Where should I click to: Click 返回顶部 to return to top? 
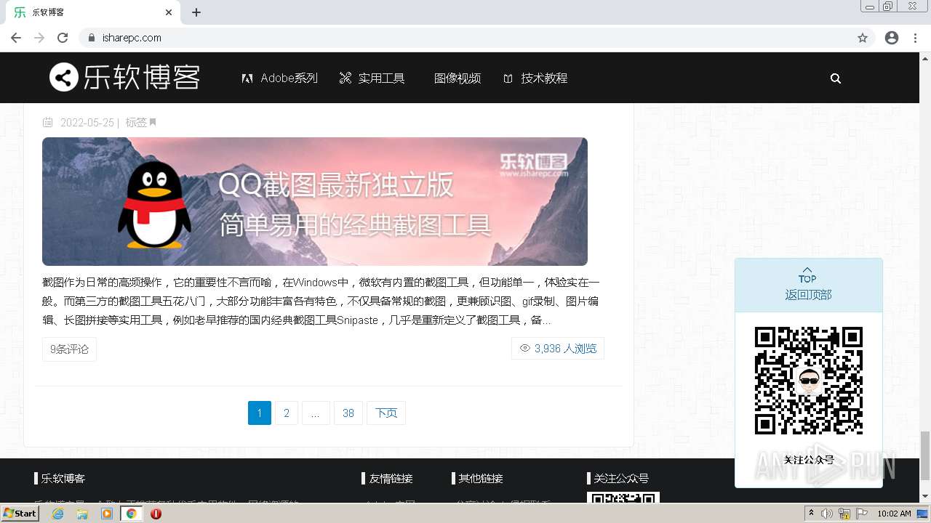[808, 285]
